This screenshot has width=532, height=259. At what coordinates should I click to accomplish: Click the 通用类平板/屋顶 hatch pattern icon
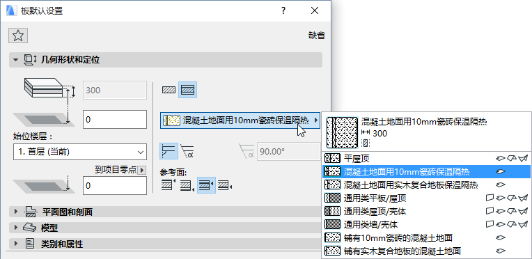(x=333, y=198)
